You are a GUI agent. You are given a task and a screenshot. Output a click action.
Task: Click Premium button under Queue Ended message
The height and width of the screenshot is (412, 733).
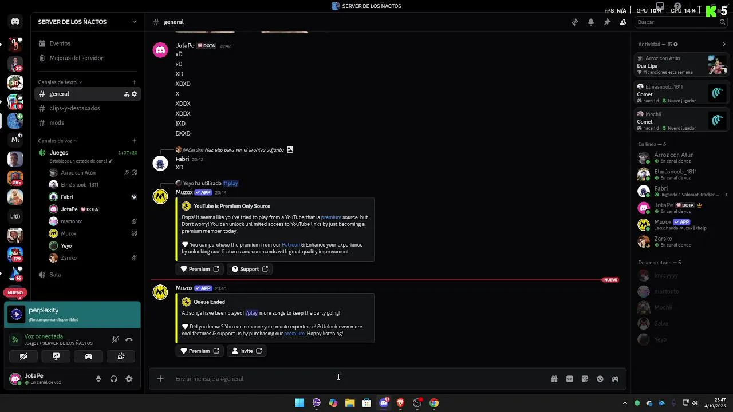tap(200, 351)
